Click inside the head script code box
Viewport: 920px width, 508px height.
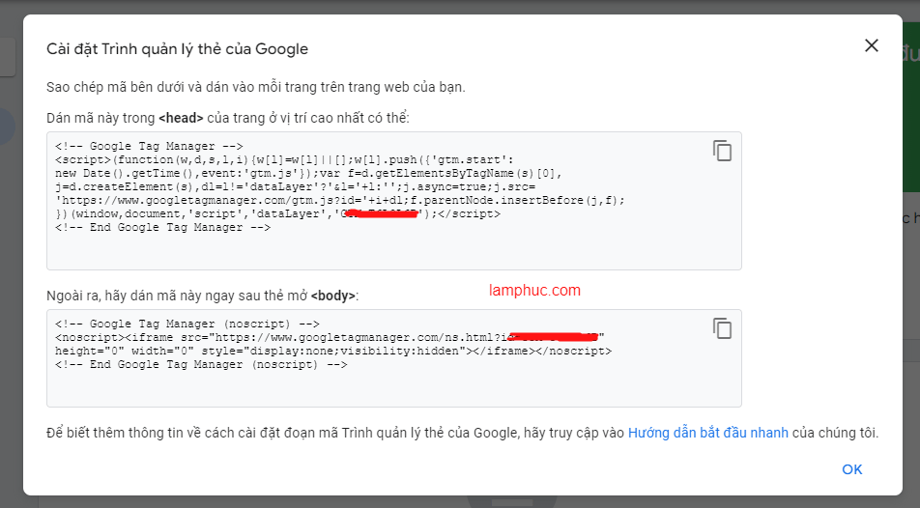[393, 201]
